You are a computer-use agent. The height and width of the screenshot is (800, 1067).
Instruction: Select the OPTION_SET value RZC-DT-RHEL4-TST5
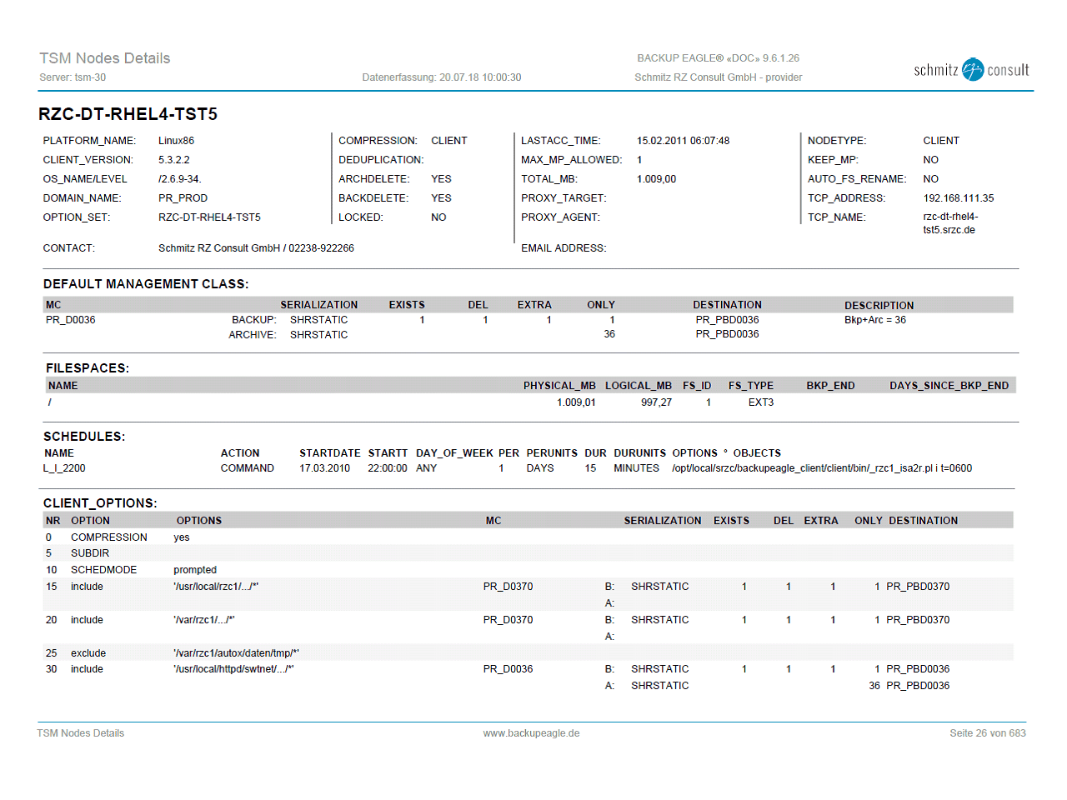point(209,217)
